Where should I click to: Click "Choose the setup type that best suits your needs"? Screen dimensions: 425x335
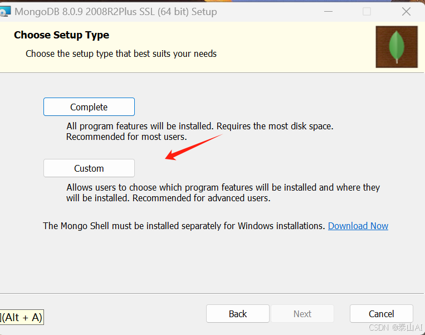121,54
